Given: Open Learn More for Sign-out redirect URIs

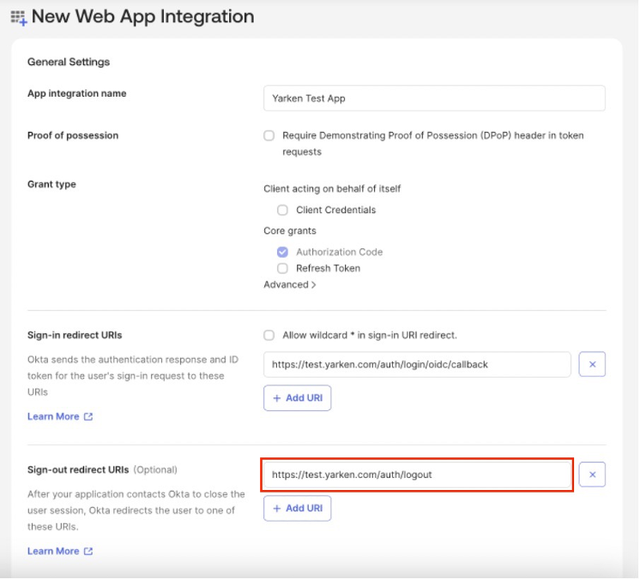Looking at the screenshot, I should 53,552.
